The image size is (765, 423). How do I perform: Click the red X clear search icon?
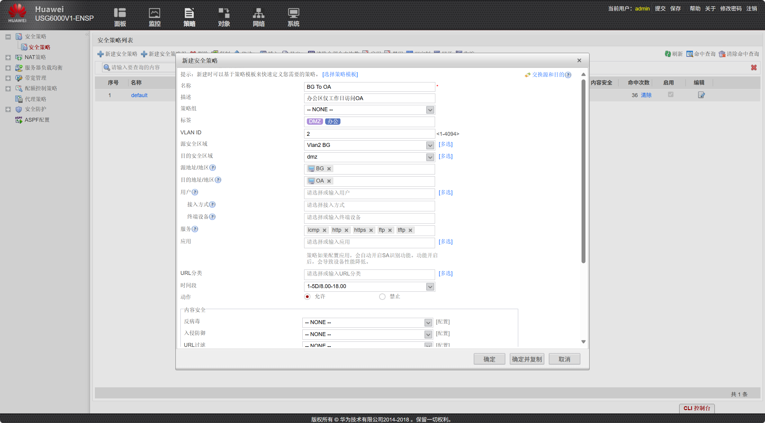click(754, 67)
